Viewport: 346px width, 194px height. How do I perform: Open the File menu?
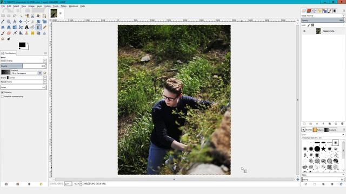coord(3,6)
